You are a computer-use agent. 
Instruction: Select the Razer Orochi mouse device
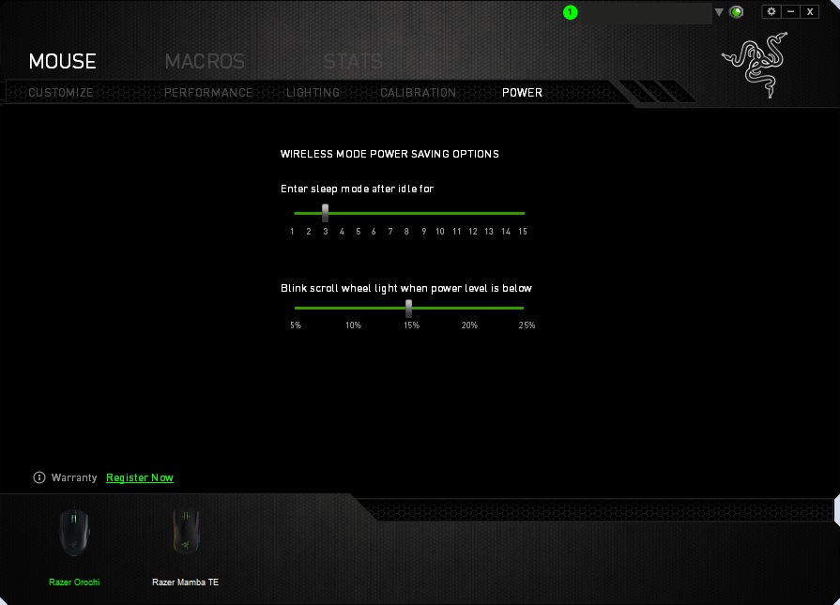pyautogui.click(x=74, y=546)
